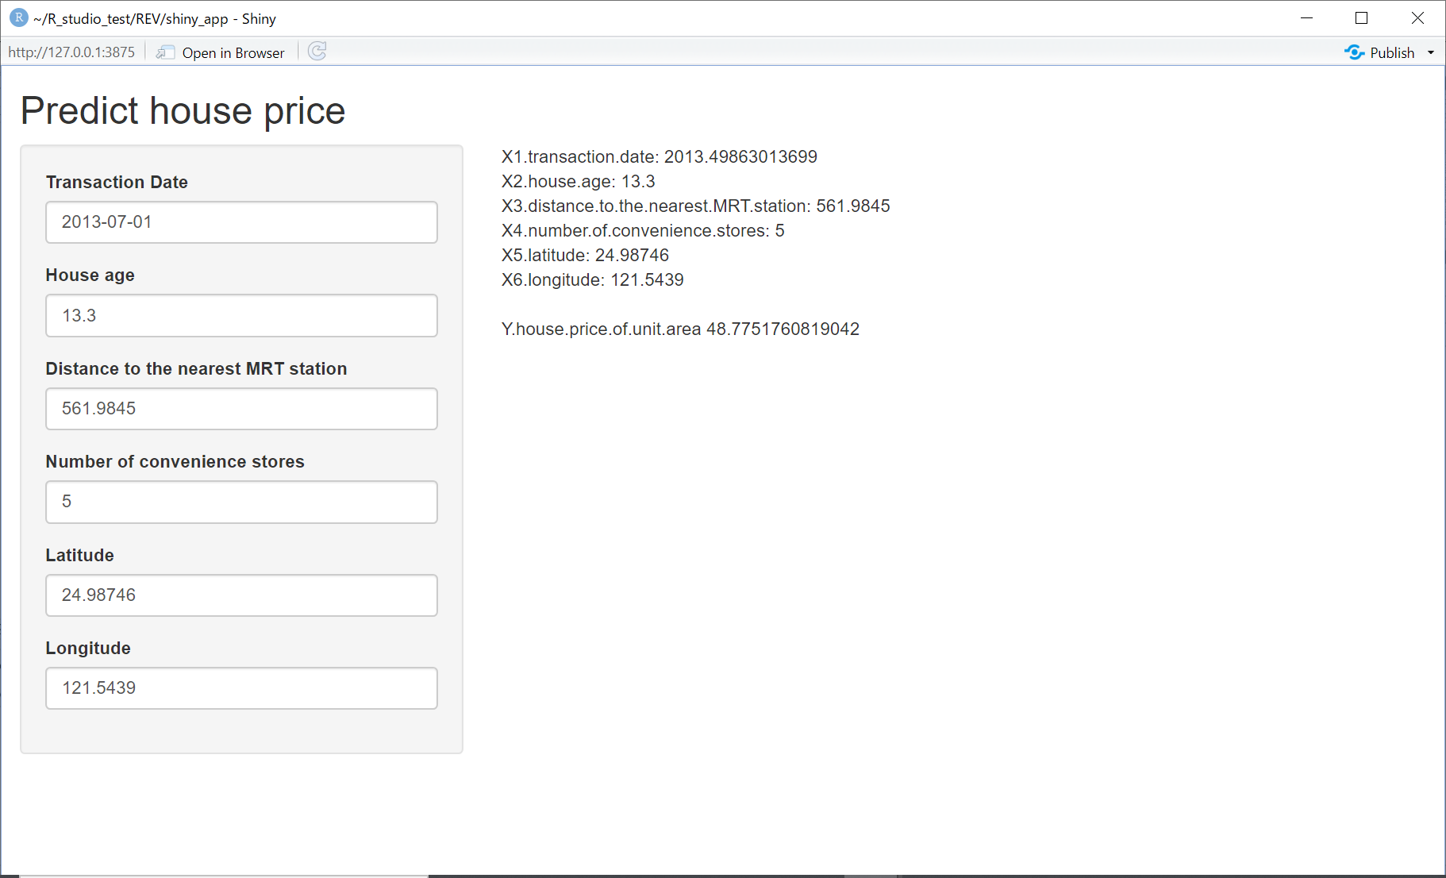Click the http://127.0.0.1:3875 address text
The image size is (1446, 878).
(71, 52)
